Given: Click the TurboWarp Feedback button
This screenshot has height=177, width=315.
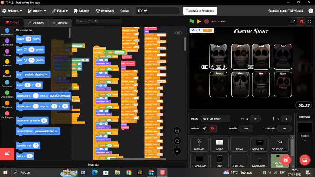Looking at the screenshot, I should tap(200, 11).
